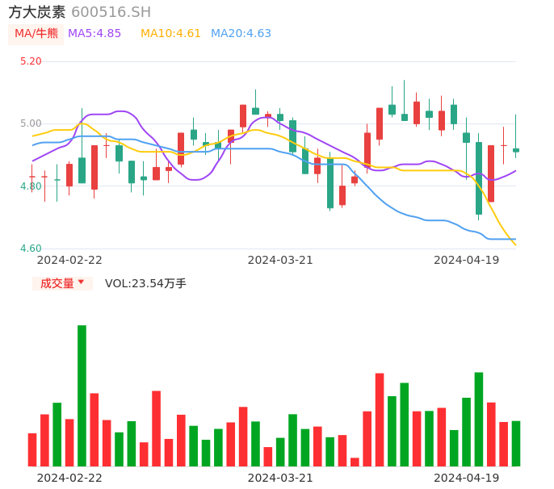Toggle the MA10:4.61 legend label
Screen dimensions: 554x489
point(170,34)
